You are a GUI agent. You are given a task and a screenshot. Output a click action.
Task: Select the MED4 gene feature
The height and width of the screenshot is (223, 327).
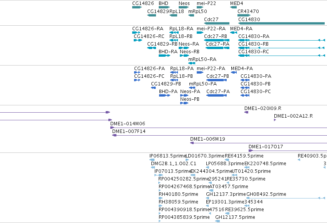click(x=233, y=7)
